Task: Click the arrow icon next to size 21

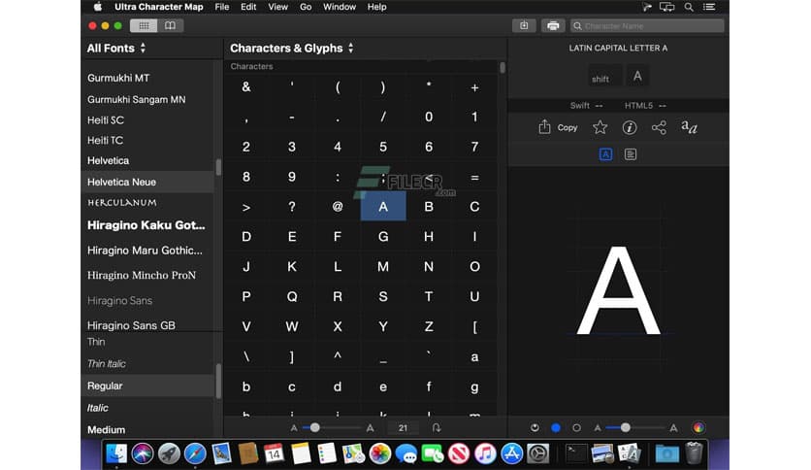Action: 437,427
